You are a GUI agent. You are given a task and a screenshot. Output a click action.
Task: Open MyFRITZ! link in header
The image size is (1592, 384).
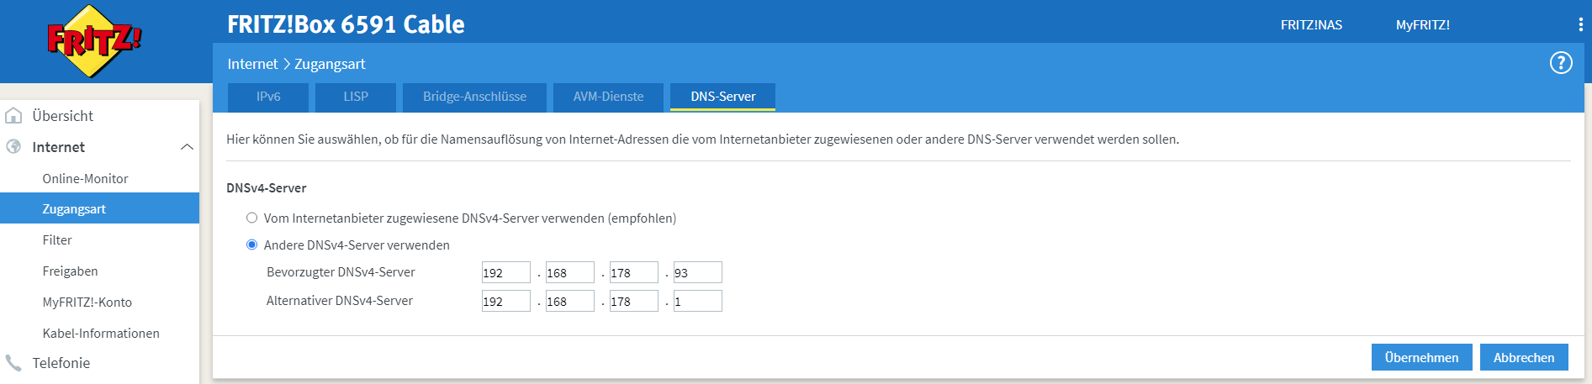[1423, 25]
